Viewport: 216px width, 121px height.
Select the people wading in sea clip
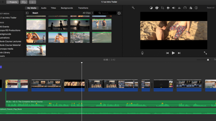102,24
